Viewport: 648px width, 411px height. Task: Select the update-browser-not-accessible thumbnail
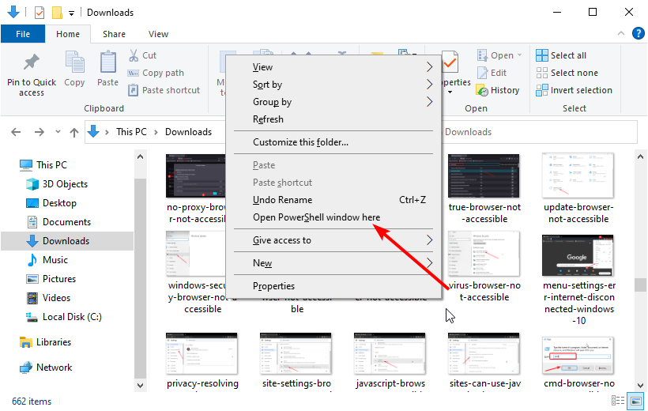point(578,175)
